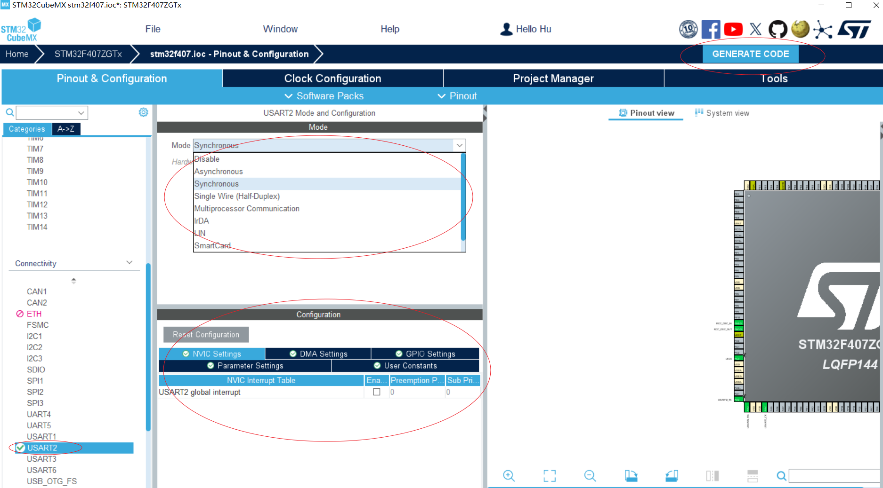Viewport: 883px width, 488px height.
Task: Collapse the Connectivity category
Action: tap(130, 262)
